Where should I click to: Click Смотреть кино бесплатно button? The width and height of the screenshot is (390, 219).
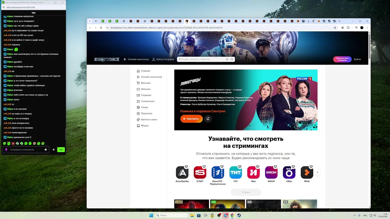click(342, 59)
